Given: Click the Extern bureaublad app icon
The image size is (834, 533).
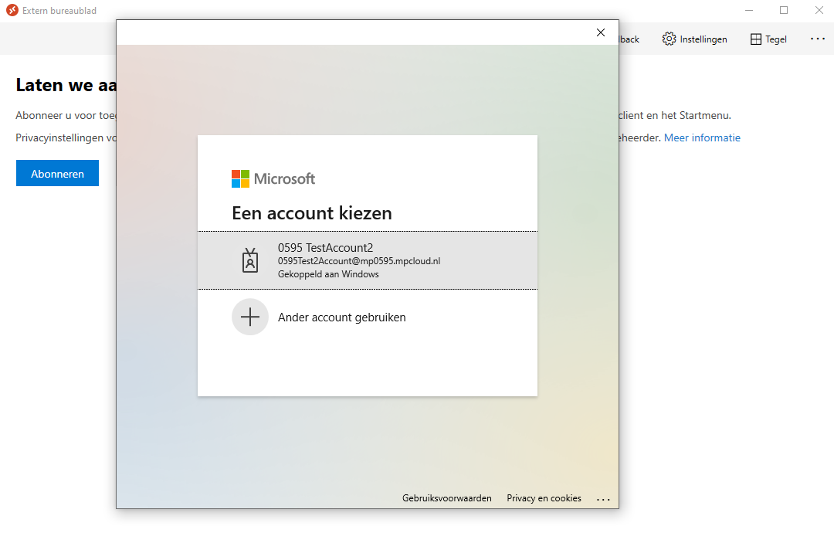Looking at the screenshot, I should click(12, 10).
